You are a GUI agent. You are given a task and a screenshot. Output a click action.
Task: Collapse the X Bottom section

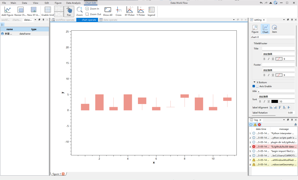pyautogui.click(x=254, y=82)
